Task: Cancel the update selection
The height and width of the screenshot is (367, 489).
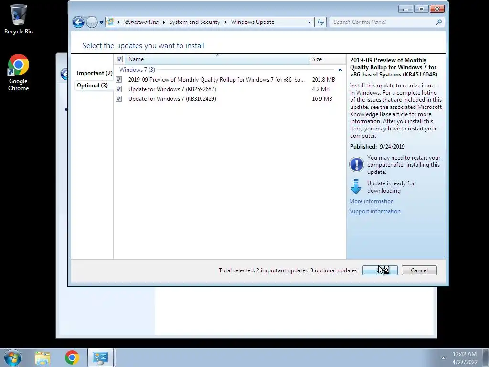Action: (419, 270)
